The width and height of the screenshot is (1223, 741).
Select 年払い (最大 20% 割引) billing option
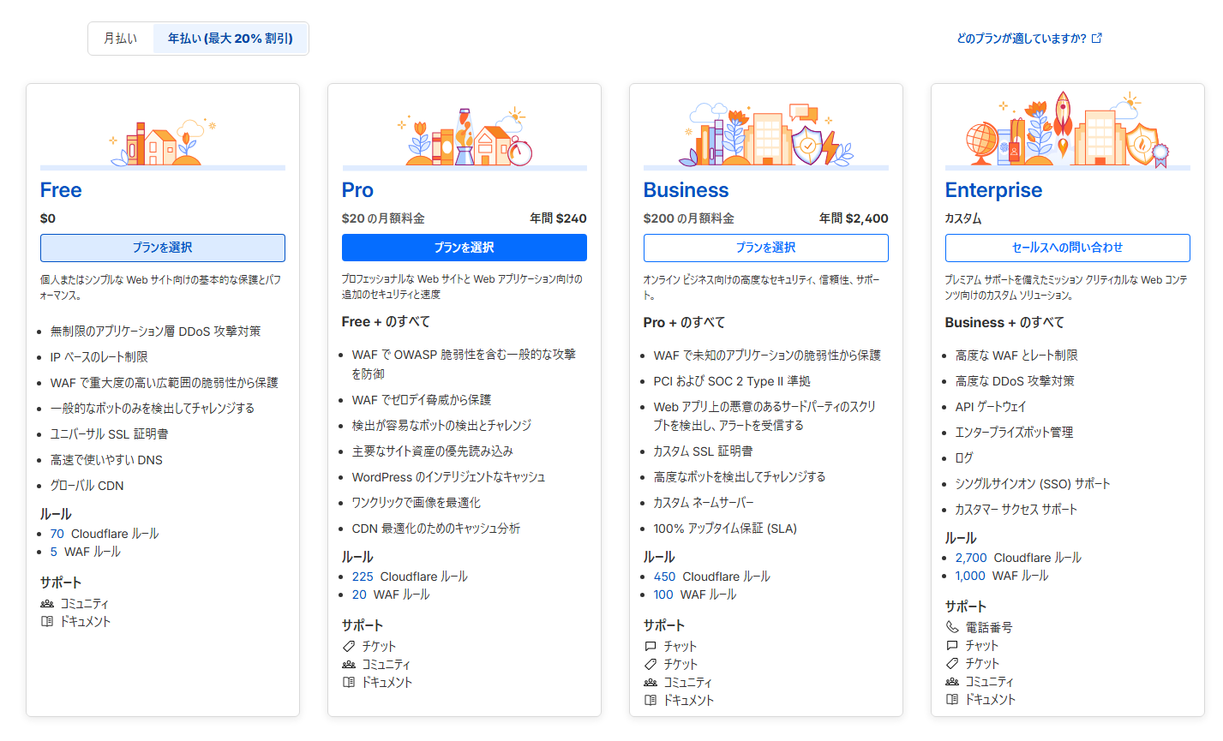[x=230, y=39]
